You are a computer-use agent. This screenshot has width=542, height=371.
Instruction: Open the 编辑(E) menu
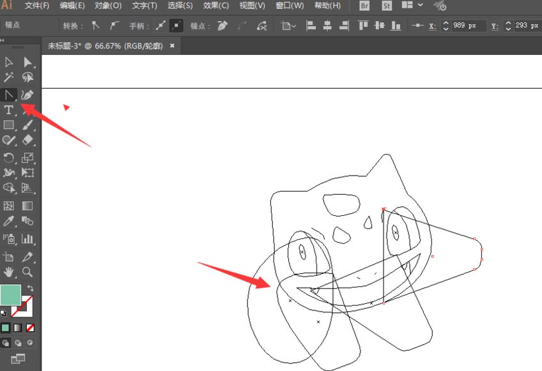[72, 6]
